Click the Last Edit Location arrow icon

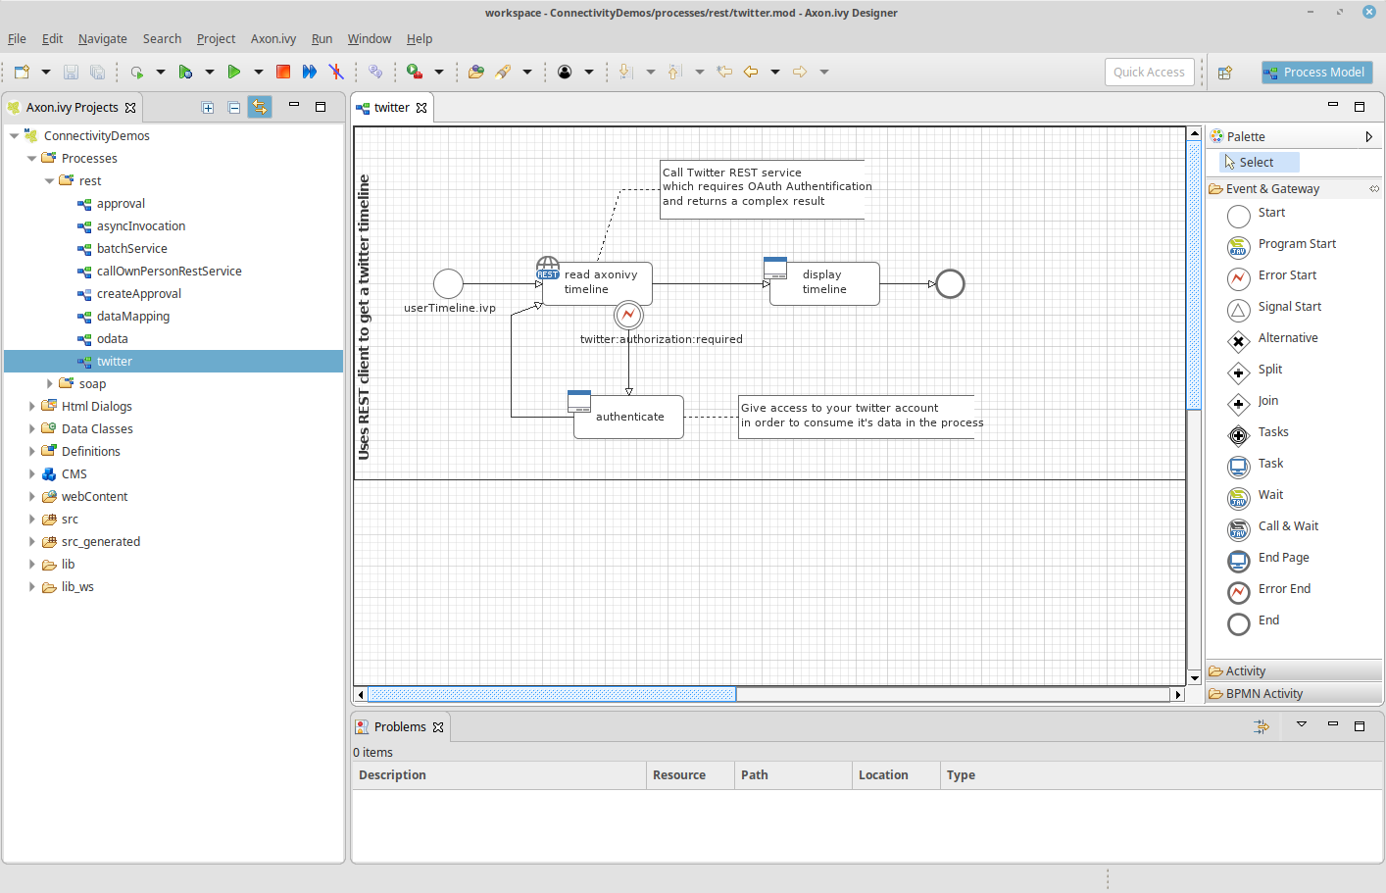[724, 72]
